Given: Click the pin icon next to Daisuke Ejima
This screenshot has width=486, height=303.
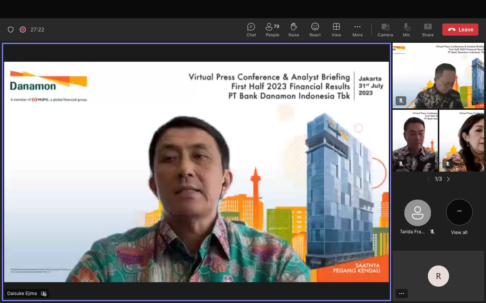Looking at the screenshot, I should tap(44, 294).
